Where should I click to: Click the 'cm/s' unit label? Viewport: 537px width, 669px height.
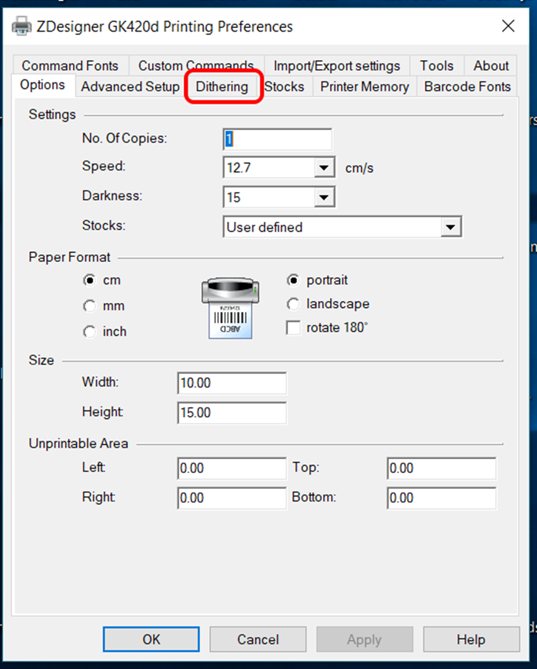point(359,168)
